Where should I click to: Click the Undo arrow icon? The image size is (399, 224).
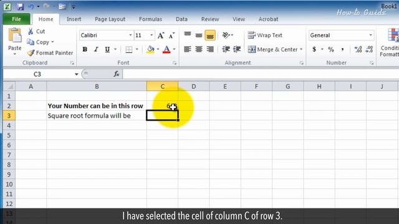click(31, 7)
